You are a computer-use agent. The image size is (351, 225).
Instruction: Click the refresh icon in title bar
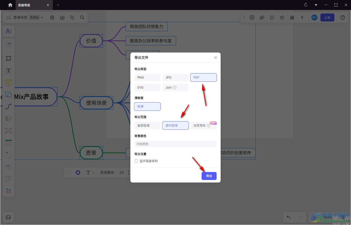306,5
